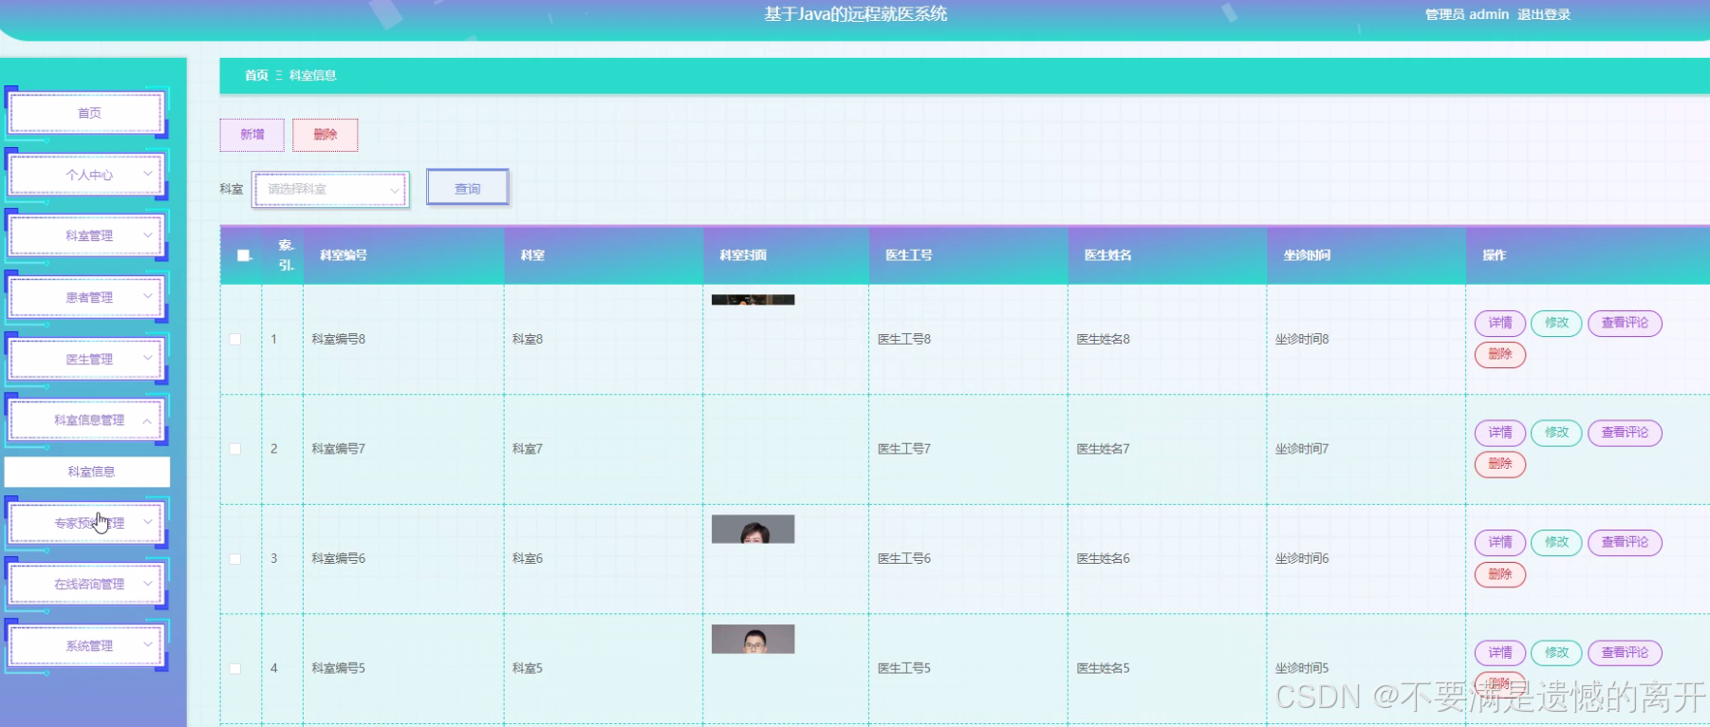
Task: Expand the 患者管理 sidebar menu
Action: (86, 297)
